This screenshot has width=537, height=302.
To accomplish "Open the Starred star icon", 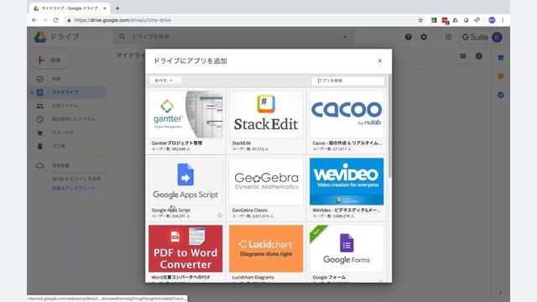I will coord(39,133).
